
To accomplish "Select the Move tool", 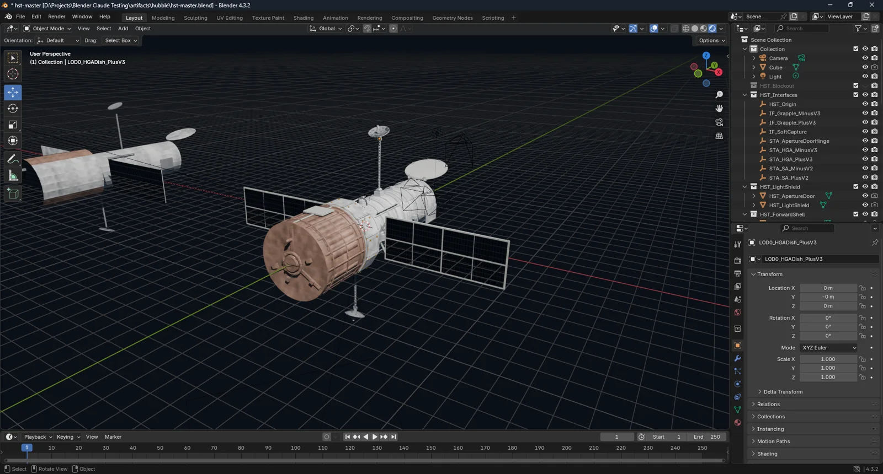I will [x=13, y=92].
